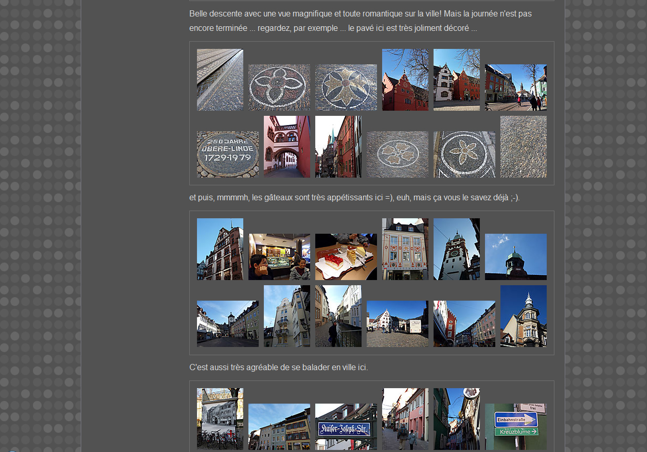647x452 pixels.
Task: Open the water gutter pavement photo
Action: (x=220, y=79)
